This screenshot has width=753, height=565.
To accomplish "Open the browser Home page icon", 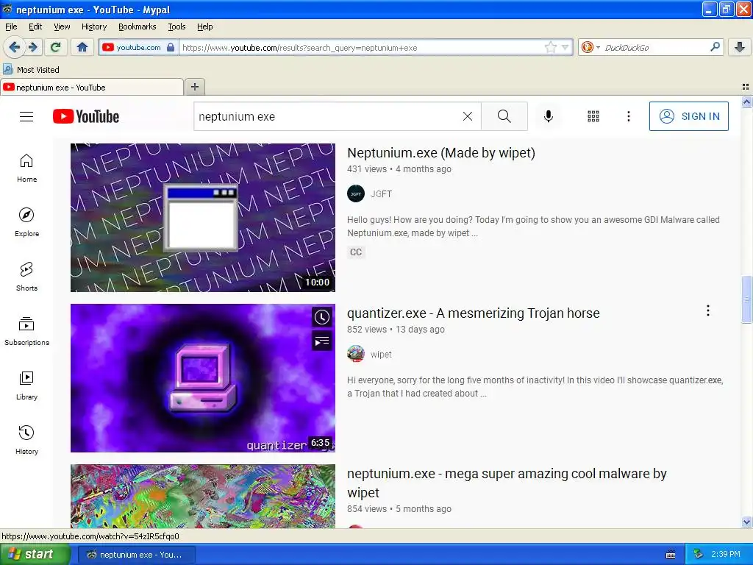I will pos(82,47).
